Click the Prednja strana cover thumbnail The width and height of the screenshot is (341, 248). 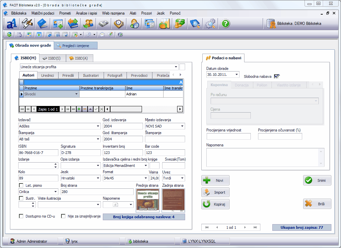point(147,200)
